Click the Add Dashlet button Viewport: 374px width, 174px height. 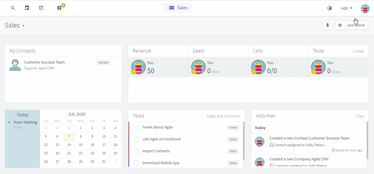(356, 25)
